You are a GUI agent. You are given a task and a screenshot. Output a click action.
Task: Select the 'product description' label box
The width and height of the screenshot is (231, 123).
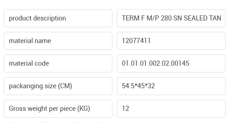coord(58,18)
